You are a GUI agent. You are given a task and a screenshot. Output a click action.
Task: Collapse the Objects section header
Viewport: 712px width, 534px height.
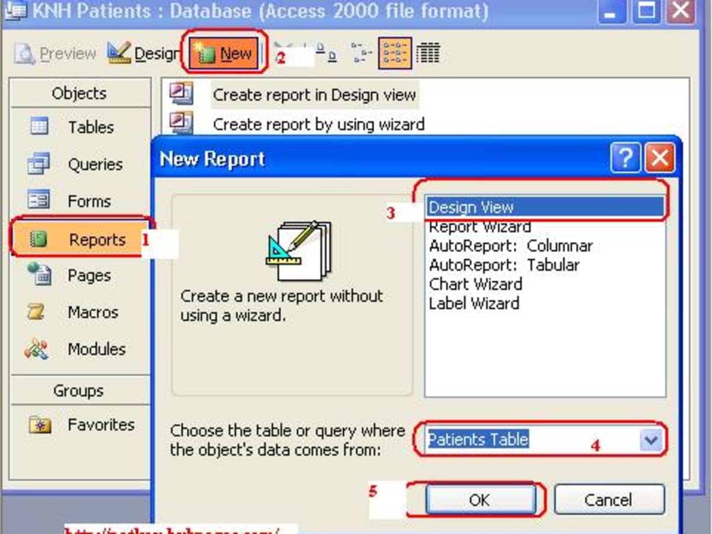[79, 93]
